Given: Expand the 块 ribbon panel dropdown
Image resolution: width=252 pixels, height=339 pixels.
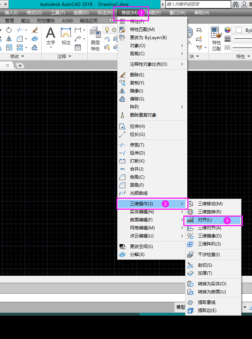Looking at the screenshot, I should click(x=194, y=56).
